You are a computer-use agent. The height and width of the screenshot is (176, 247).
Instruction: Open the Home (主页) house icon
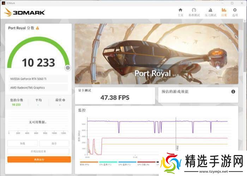coord(180,12)
